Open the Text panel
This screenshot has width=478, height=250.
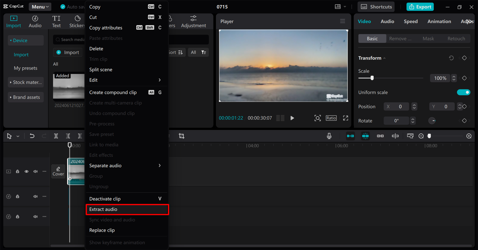[x=56, y=21]
